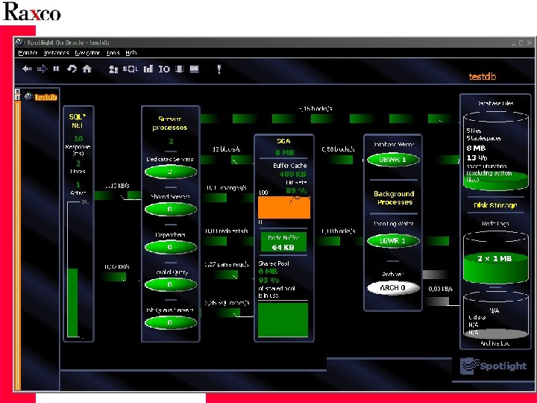
Task: Click the DBWR 1 database writer oval
Action: (393, 160)
